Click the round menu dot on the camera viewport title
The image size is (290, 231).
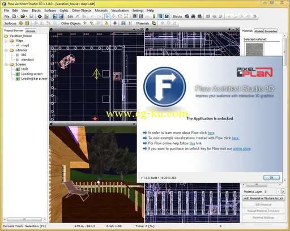pos(51,124)
